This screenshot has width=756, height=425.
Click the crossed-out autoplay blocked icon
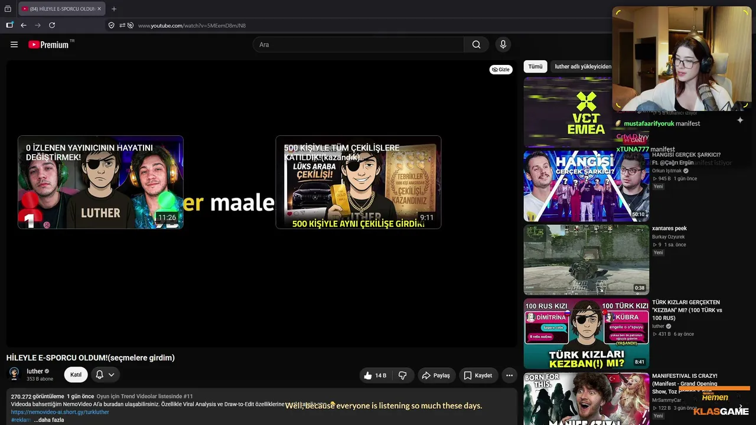[131, 25]
